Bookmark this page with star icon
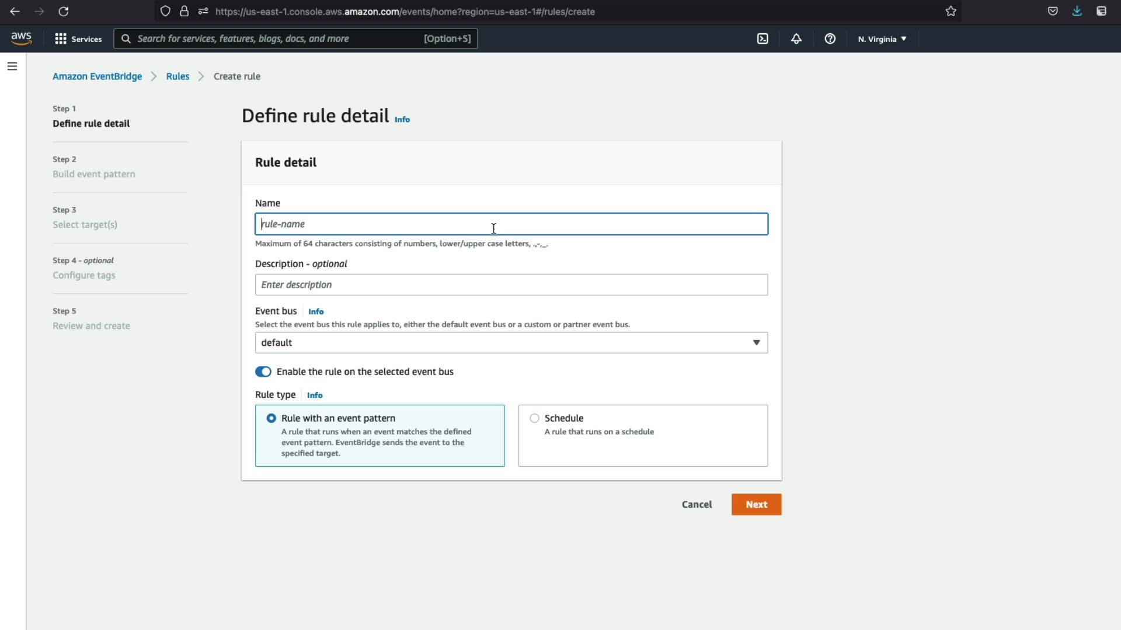1121x630 pixels. 951,11
